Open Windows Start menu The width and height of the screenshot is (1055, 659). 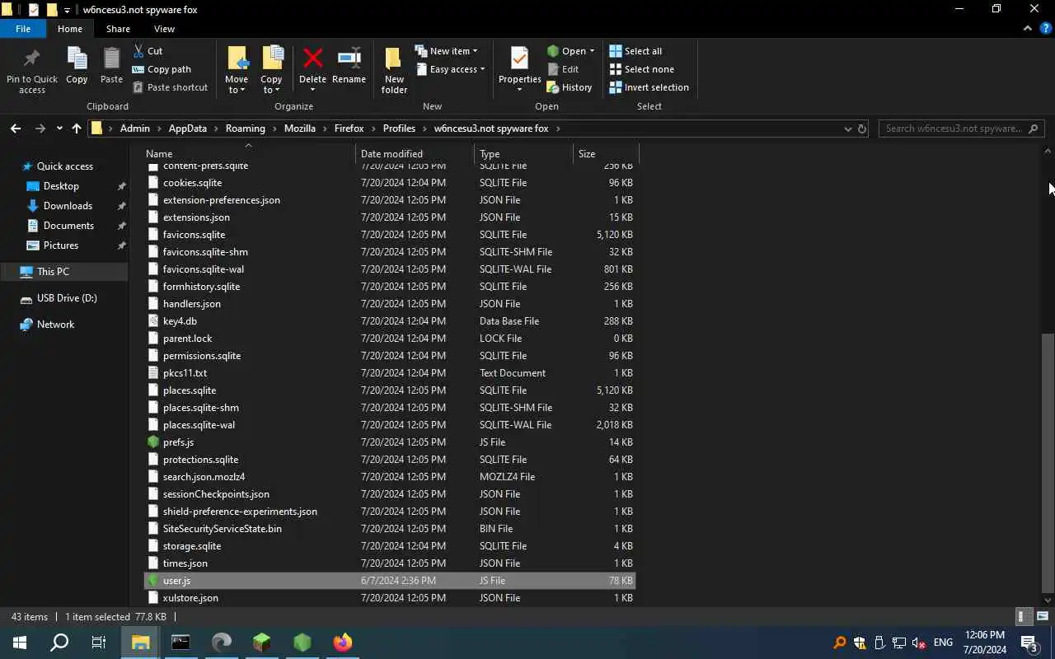pyautogui.click(x=20, y=643)
